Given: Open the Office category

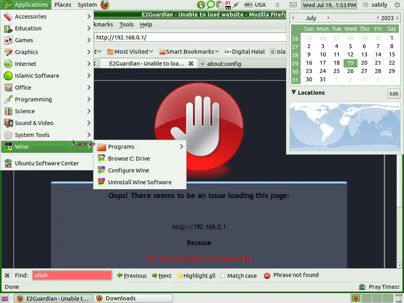Looking at the screenshot, I should coord(47,88).
